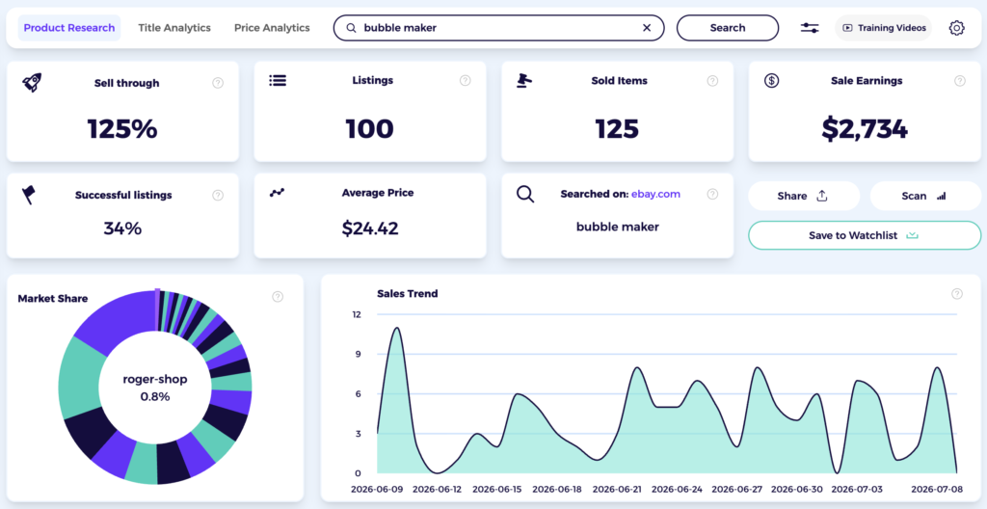Follow the ebay.com link
The width and height of the screenshot is (987, 509).
pyautogui.click(x=655, y=194)
